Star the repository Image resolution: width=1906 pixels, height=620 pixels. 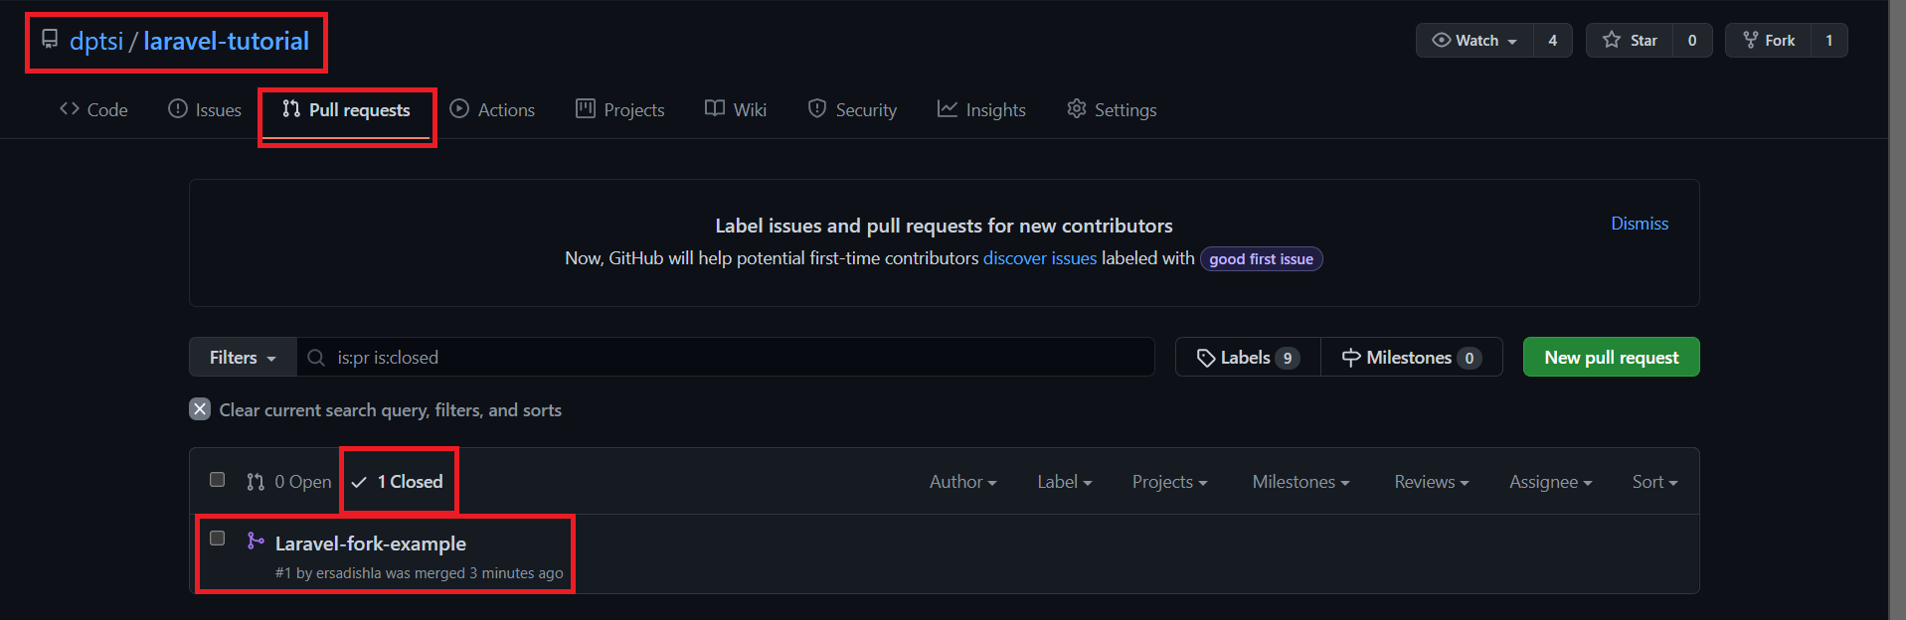pyautogui.click(x=1630, y=41)
